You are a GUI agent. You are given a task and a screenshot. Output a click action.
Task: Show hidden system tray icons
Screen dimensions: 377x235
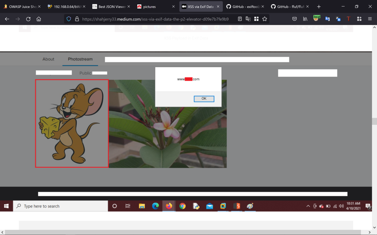[x=308, y=206]
